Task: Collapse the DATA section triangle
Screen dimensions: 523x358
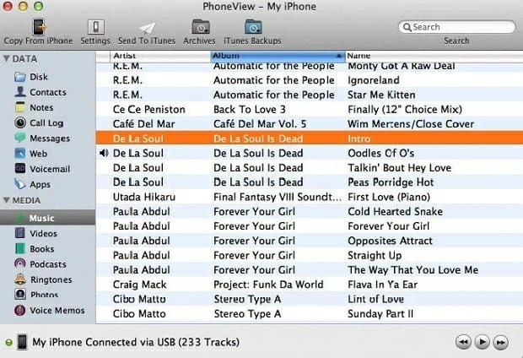Action: [x=7, y=59]
